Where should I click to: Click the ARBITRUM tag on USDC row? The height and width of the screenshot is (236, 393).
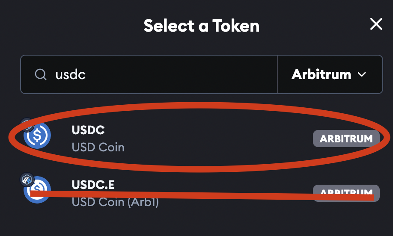pos(346,139)
